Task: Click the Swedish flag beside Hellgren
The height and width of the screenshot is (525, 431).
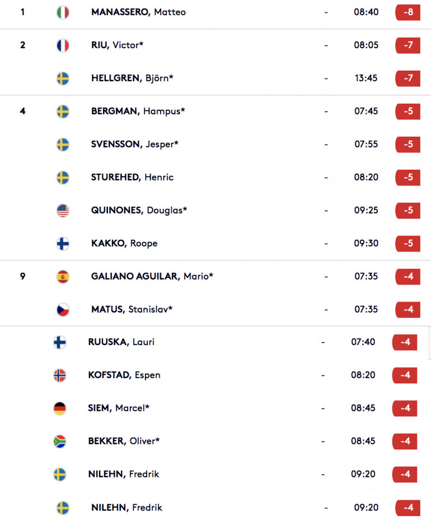Action: (x=63, y=78)
